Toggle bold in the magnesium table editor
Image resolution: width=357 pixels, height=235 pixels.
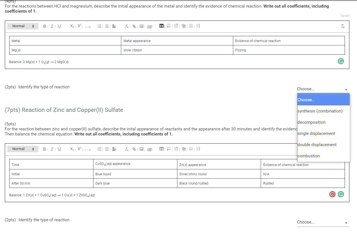click(x=44, y=26)
